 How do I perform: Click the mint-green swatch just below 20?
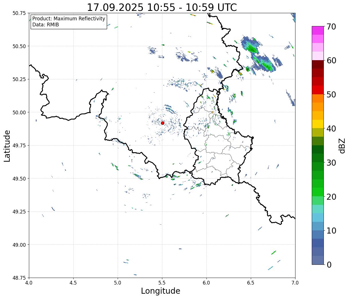tap(318, 201)
